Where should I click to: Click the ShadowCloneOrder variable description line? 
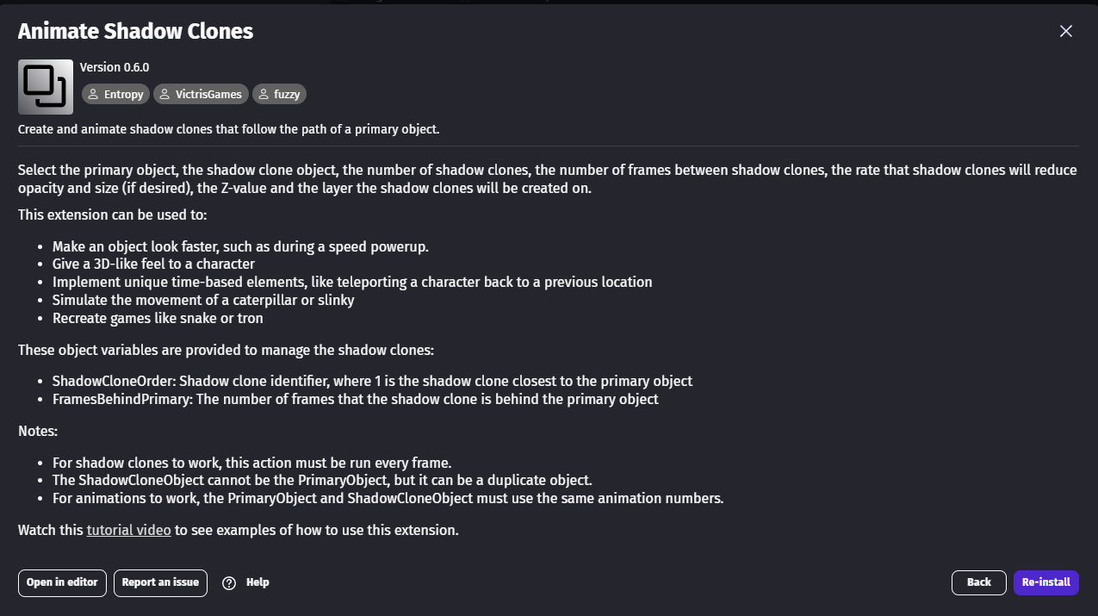point(372,381)
